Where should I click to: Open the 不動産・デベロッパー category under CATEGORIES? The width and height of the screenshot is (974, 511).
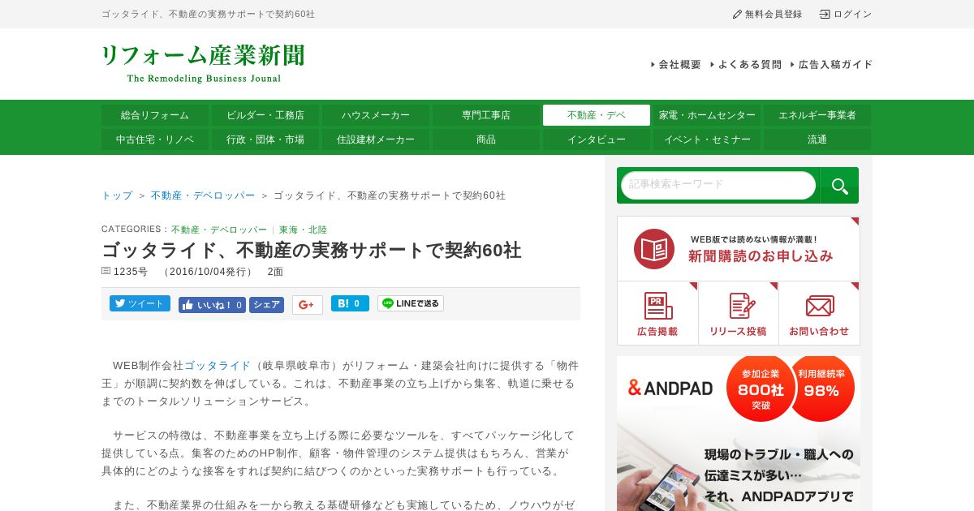pos(219,230)
